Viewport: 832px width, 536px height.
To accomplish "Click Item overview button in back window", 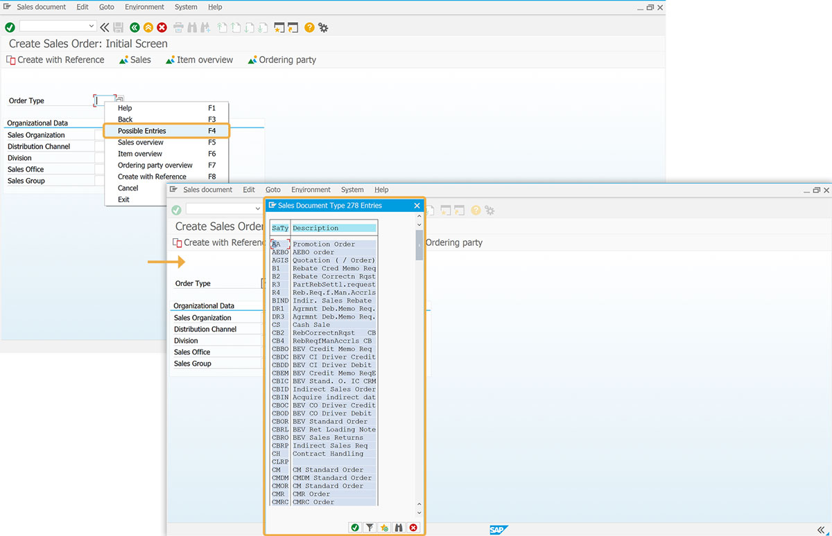I will coord(200,60).
